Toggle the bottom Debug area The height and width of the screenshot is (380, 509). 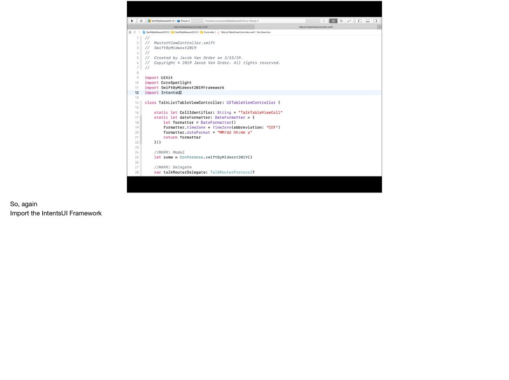click(x=367, y=21)
